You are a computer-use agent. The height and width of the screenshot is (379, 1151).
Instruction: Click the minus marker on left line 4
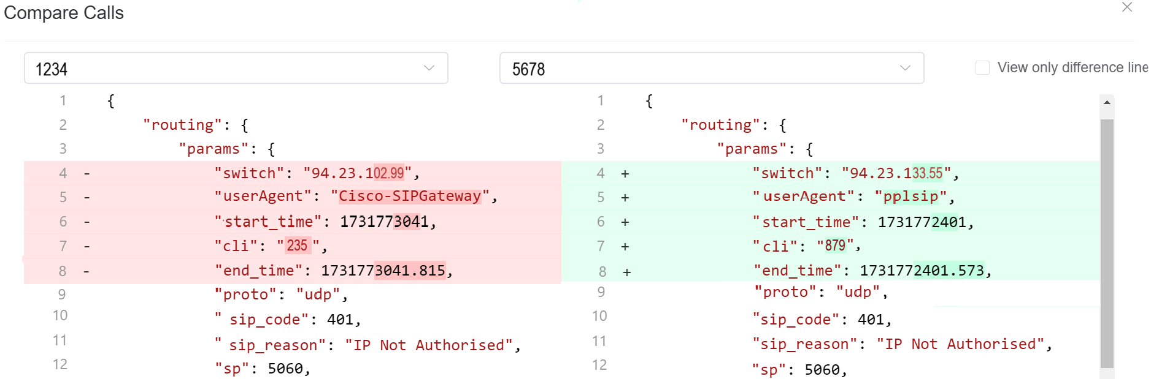(87, 174)
